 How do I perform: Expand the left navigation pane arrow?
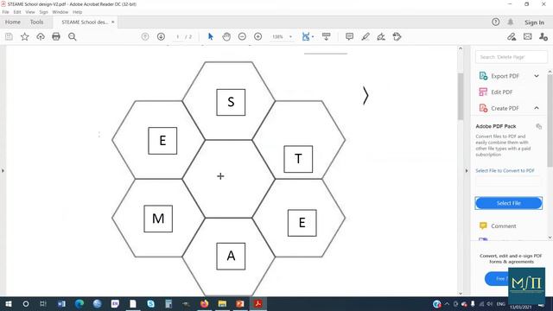[3, 171]
